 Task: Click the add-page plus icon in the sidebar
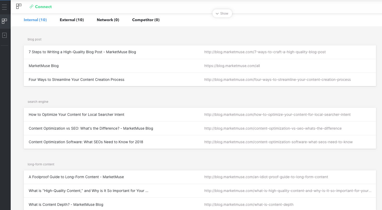tap(4, 35)
